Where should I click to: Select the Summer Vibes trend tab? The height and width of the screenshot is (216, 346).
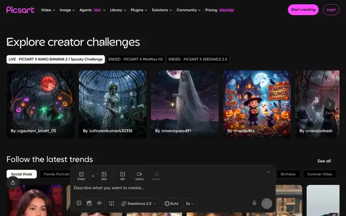pos(320,174)
